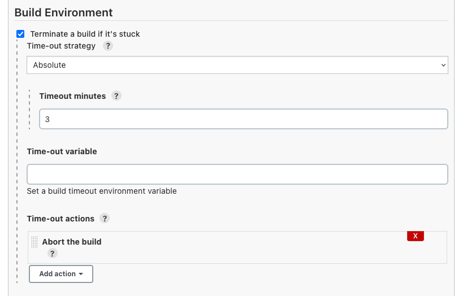
Task: Click the Build Environment section heading
Action: 63,12
